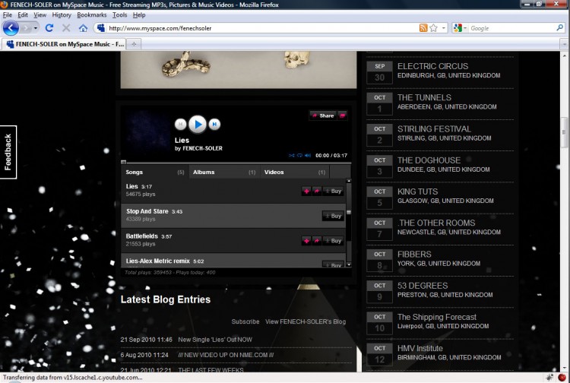Open blog entry NEW VIDEO UP ON NME.COM

pos(226,355)
